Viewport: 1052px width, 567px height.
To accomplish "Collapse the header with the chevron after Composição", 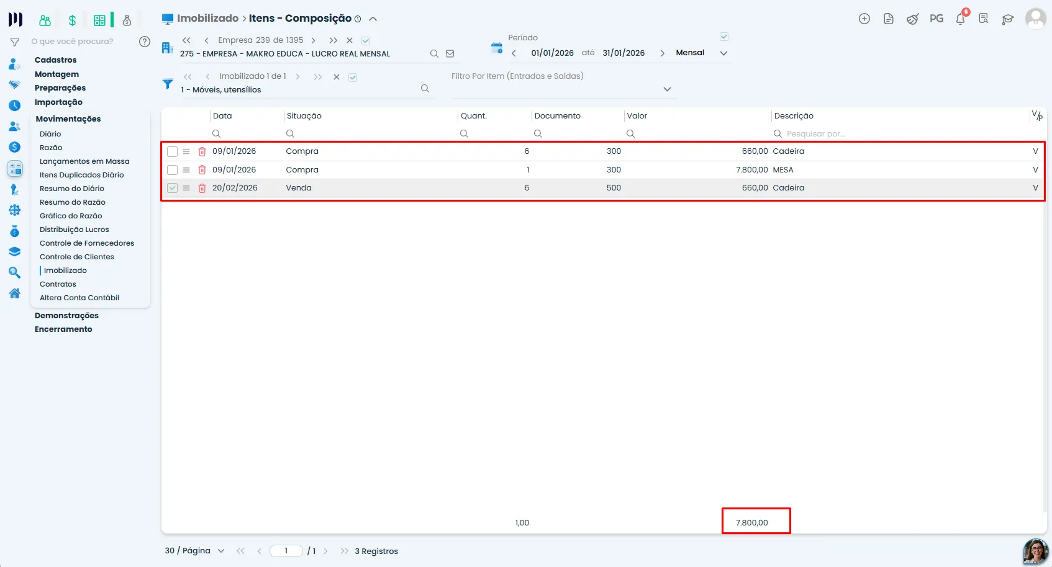I will point(373,19).
